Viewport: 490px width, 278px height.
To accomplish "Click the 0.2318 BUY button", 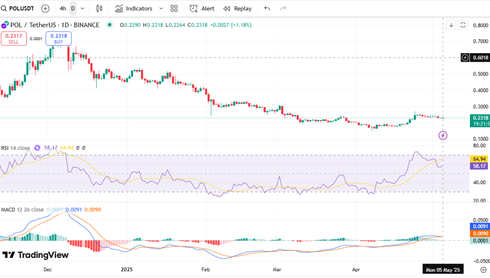I will click(x=58, y=39).
